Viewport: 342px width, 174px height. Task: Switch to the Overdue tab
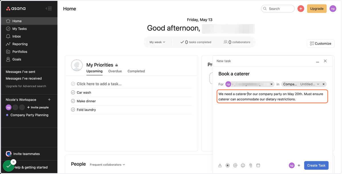click(115, 71)
